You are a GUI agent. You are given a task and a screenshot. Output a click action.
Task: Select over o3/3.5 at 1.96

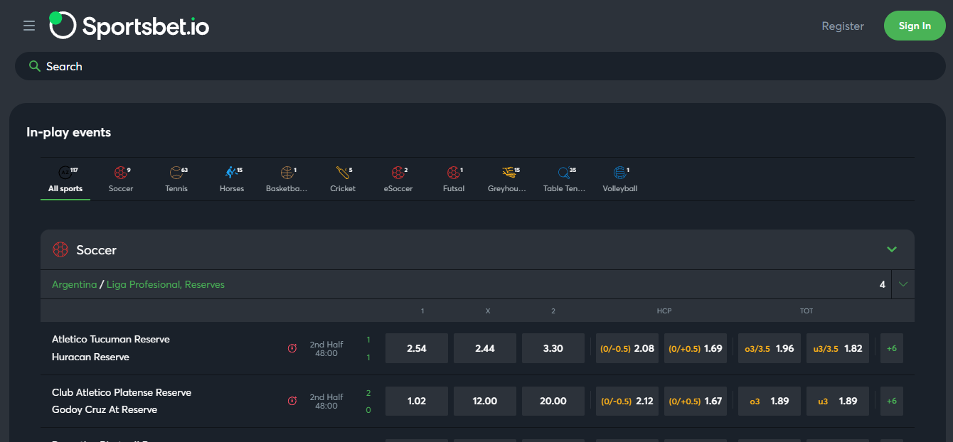point(770,348)
